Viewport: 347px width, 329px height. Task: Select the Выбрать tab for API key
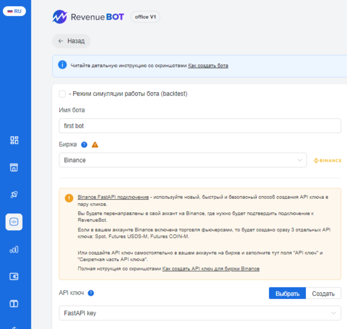point(287,293)
